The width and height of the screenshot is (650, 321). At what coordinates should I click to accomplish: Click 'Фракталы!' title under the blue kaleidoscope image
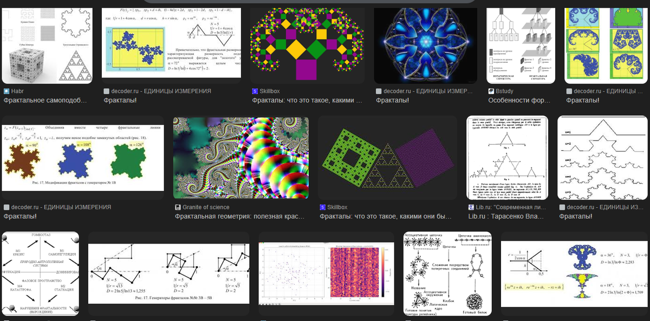392,100
